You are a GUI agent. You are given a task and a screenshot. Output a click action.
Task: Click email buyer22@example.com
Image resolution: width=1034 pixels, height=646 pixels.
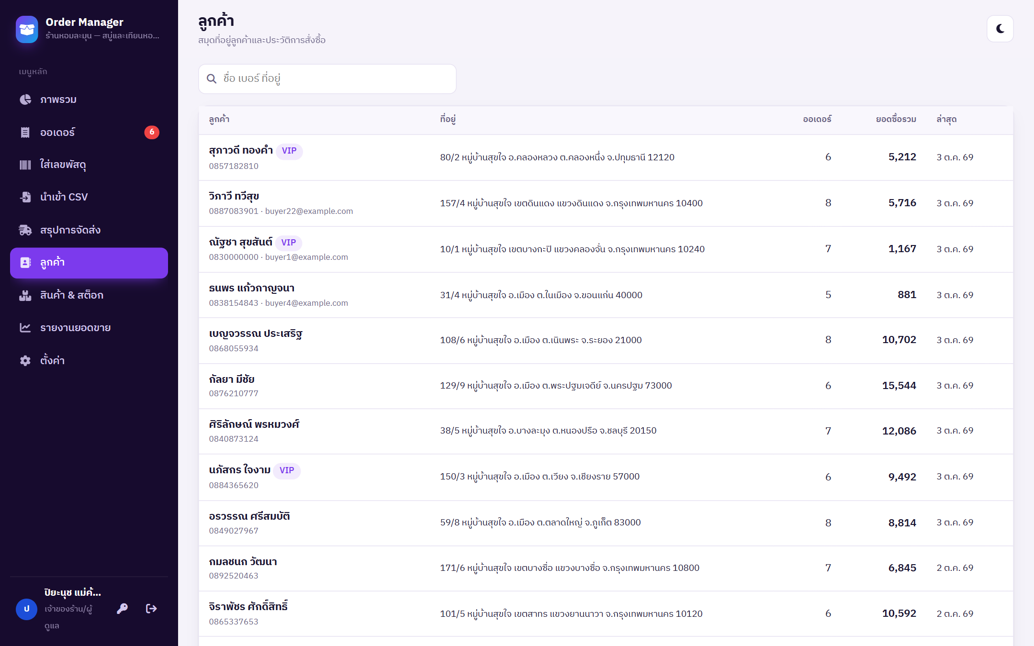(x=309, y=211)
